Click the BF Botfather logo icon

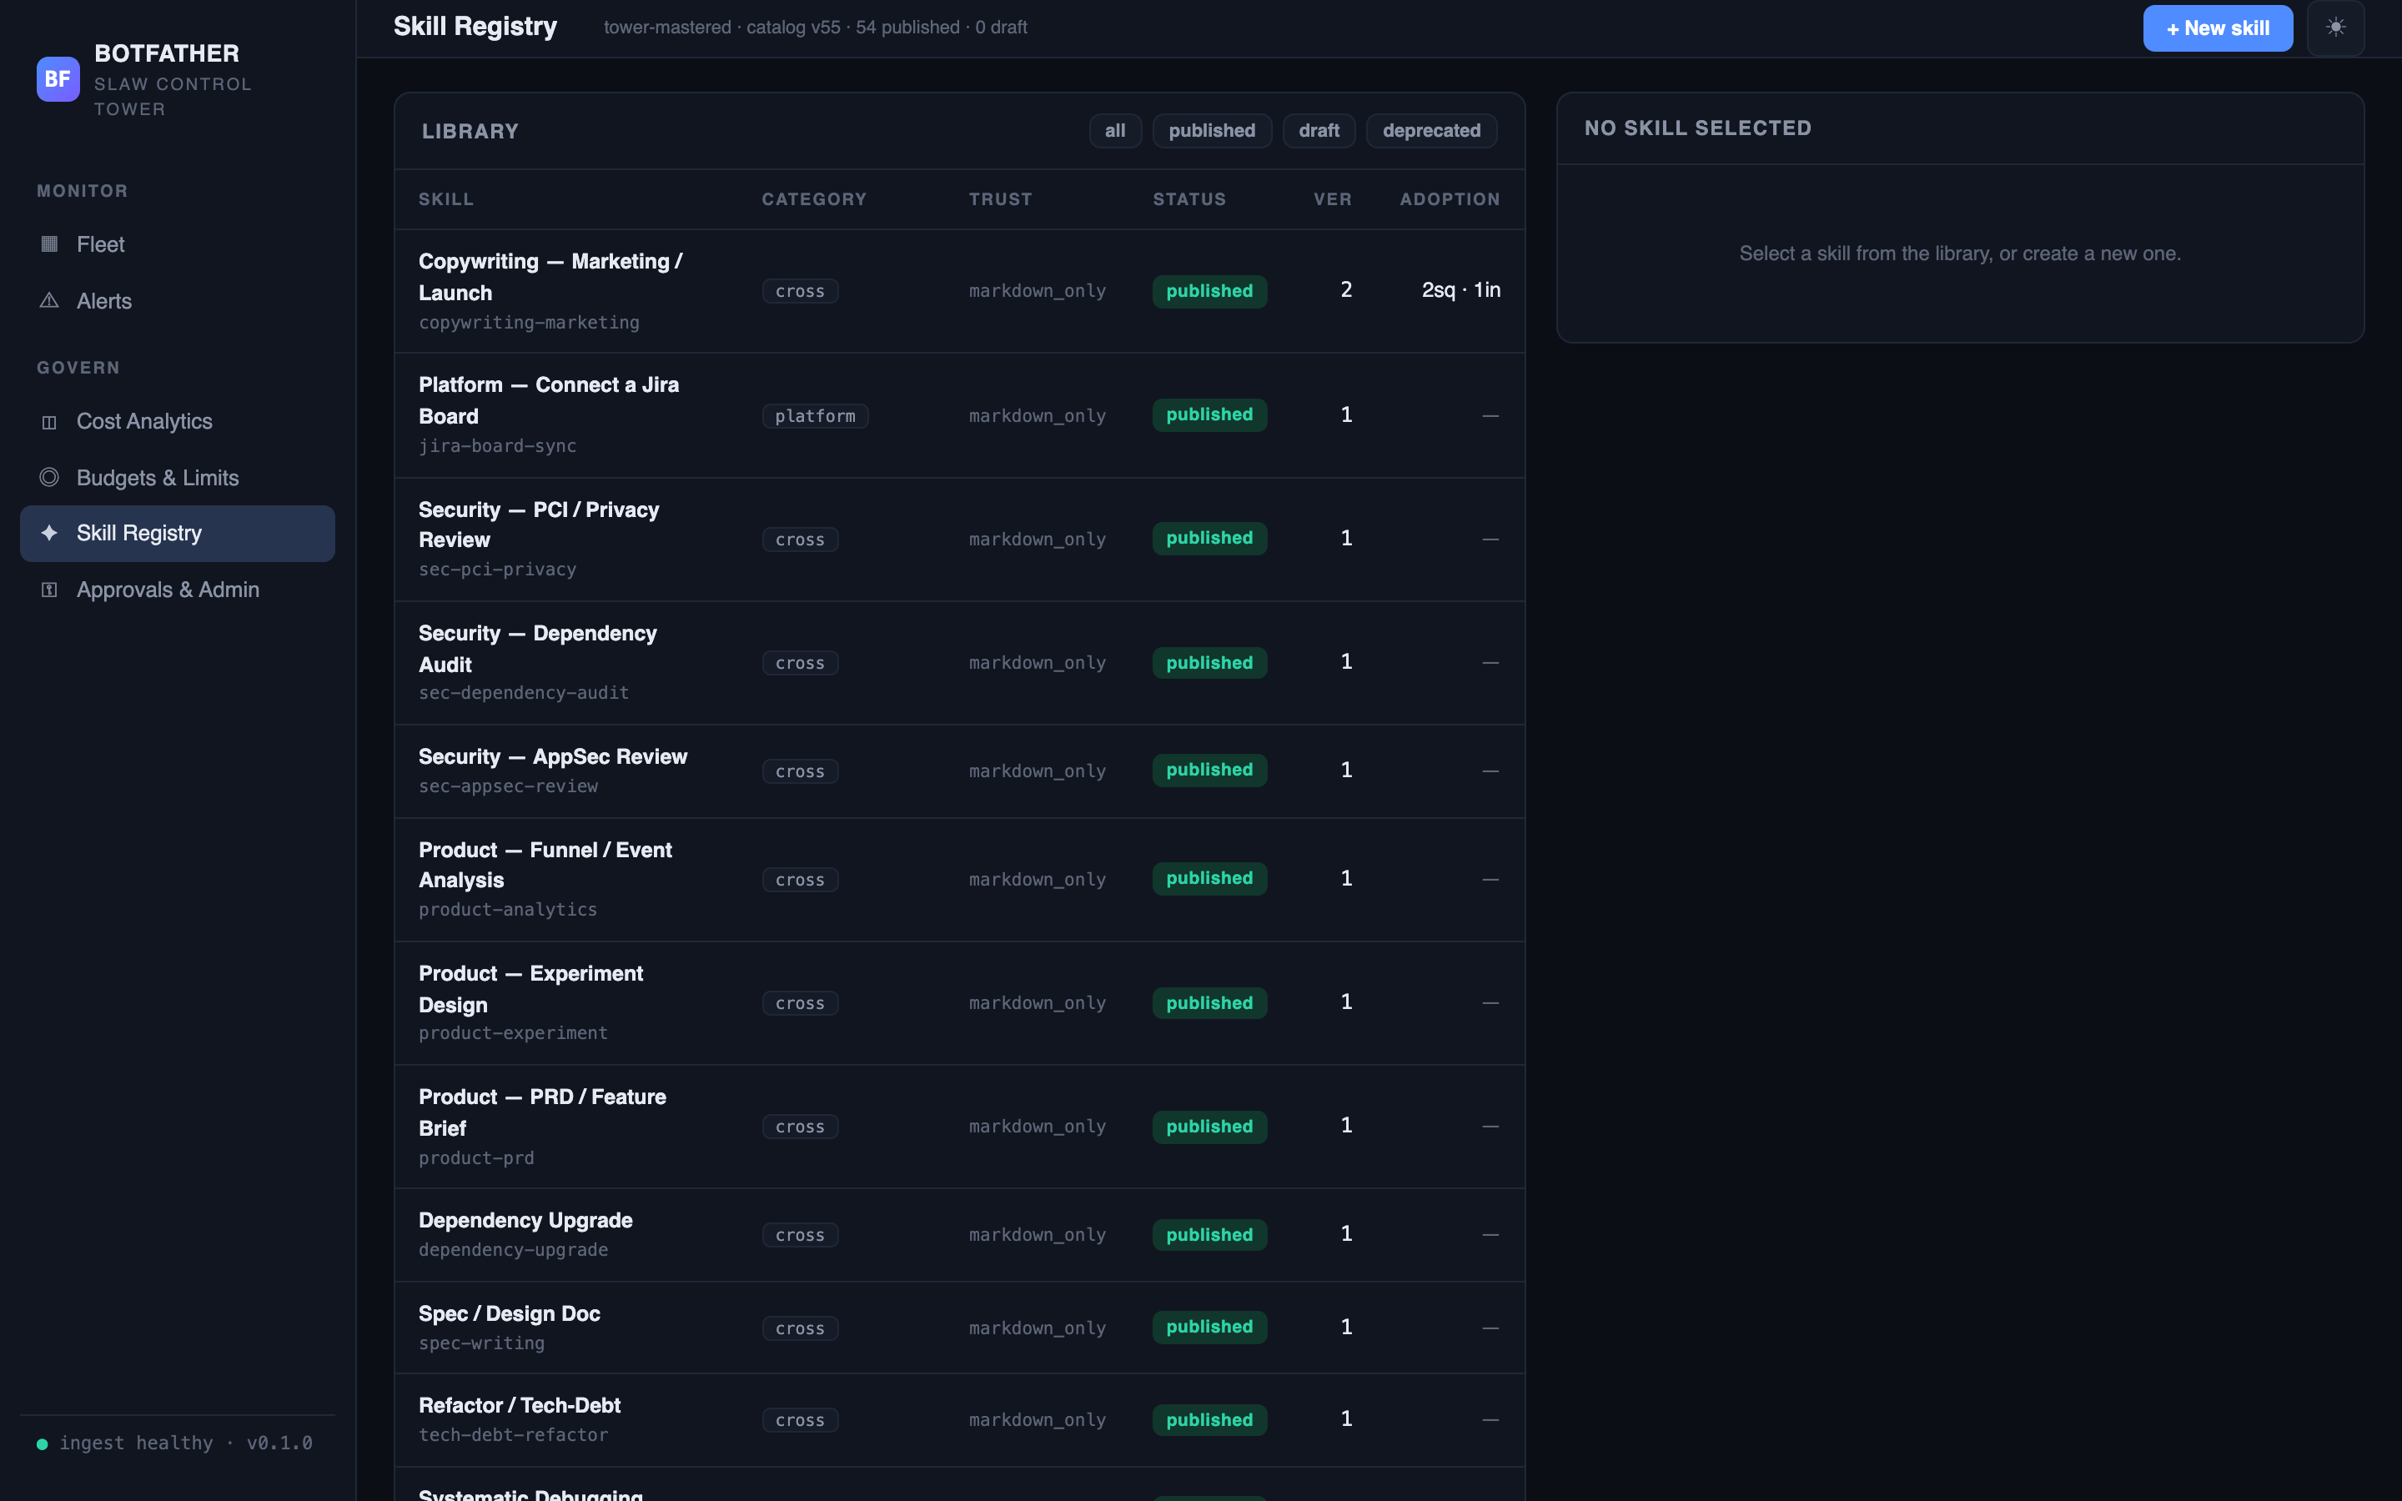click(58, 79)
